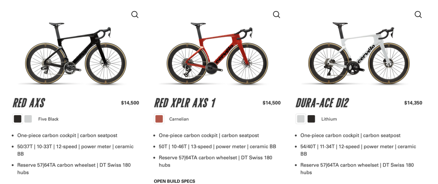The height and width of the screenshot is (184, 438).
Task: Click the $14,500 price beside Red AXS
Action: coord(130,103)
